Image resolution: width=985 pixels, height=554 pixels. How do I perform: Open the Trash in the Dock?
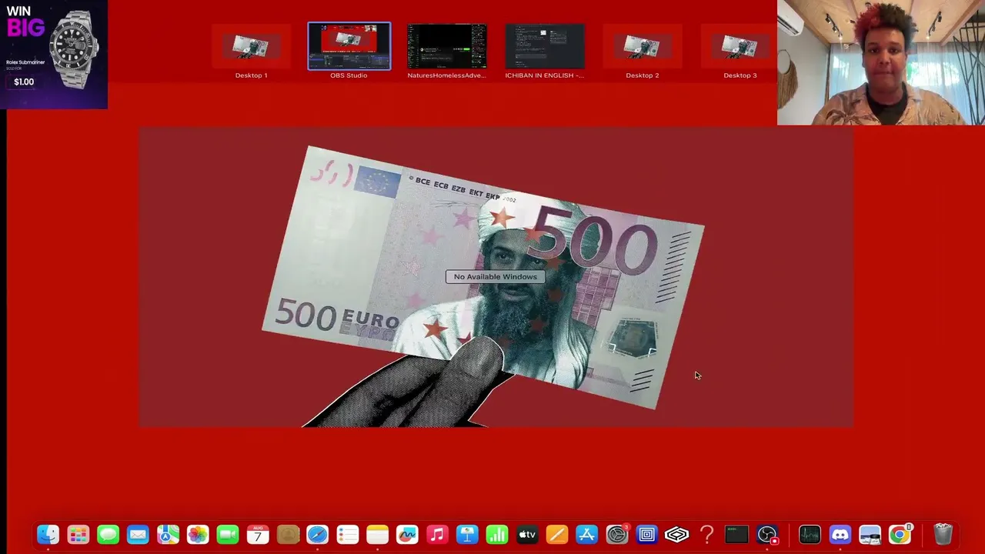point(943,535)
